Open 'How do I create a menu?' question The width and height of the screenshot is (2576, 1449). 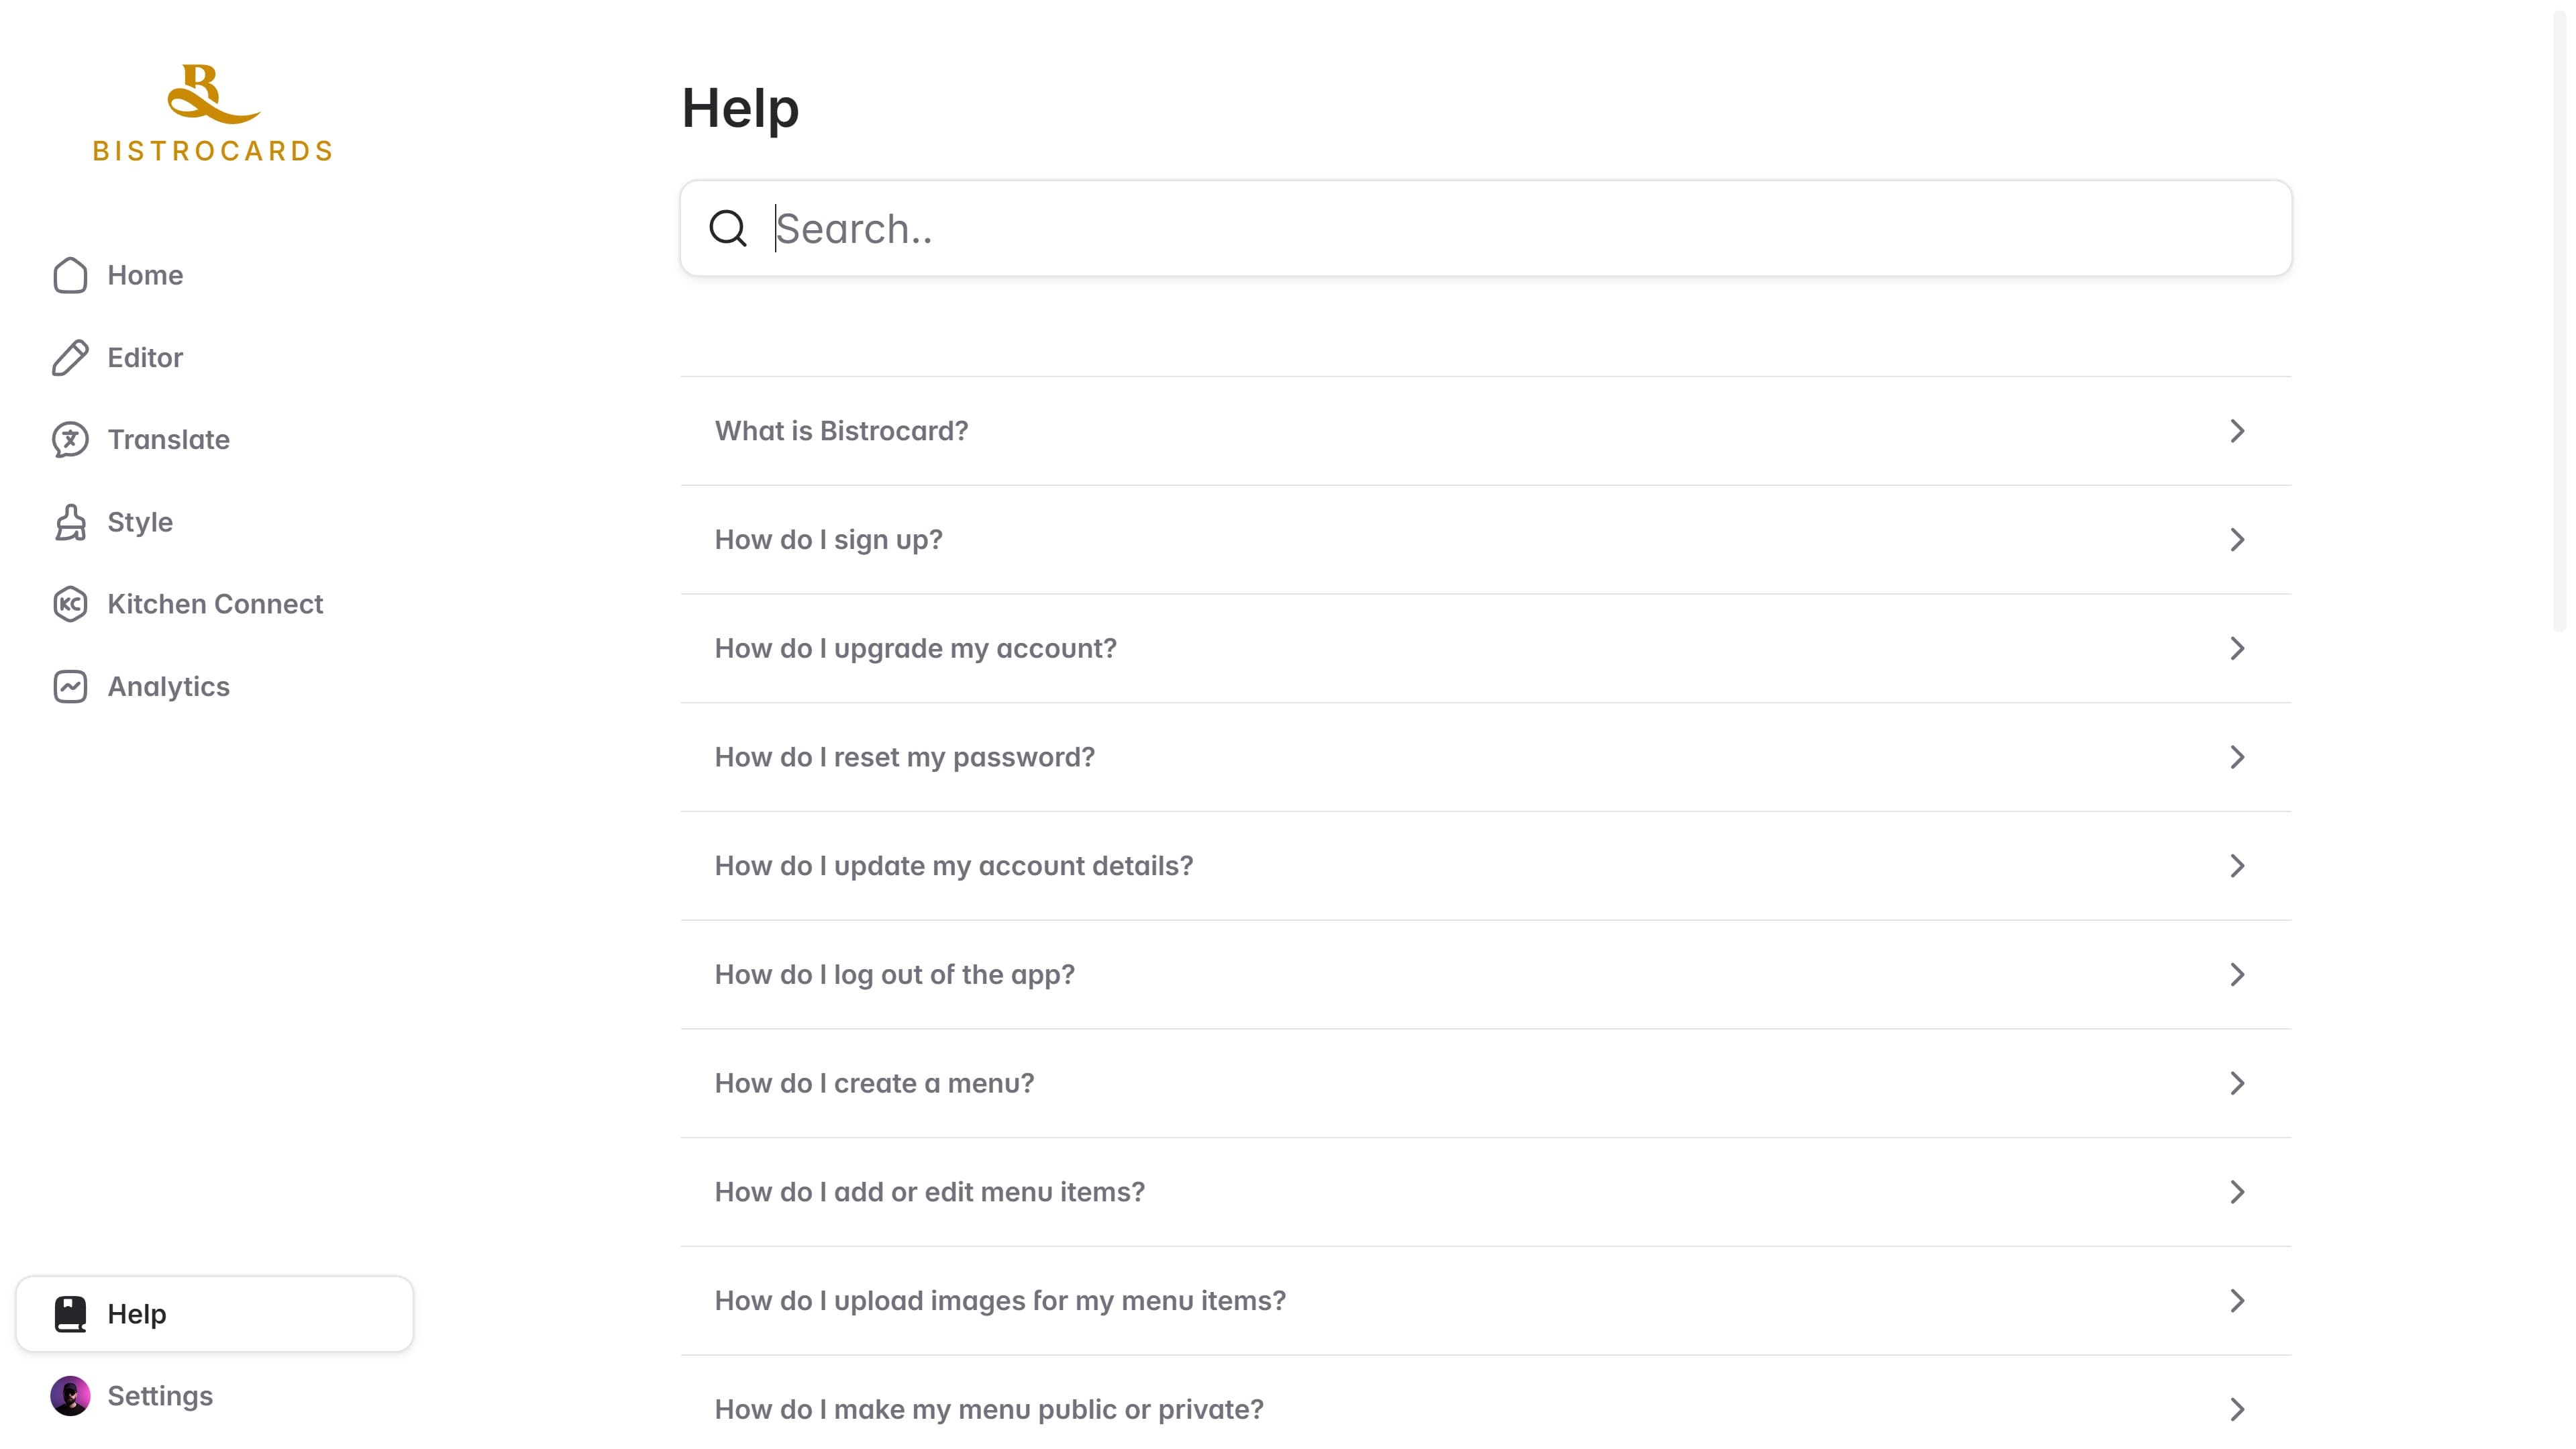pos(1486,1084)
